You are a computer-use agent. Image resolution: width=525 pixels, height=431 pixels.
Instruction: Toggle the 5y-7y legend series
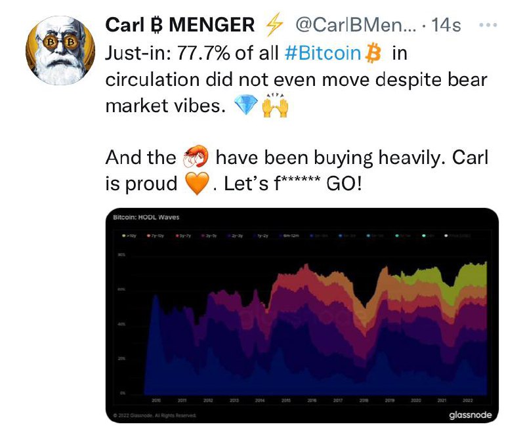click(x=183, y=236)
